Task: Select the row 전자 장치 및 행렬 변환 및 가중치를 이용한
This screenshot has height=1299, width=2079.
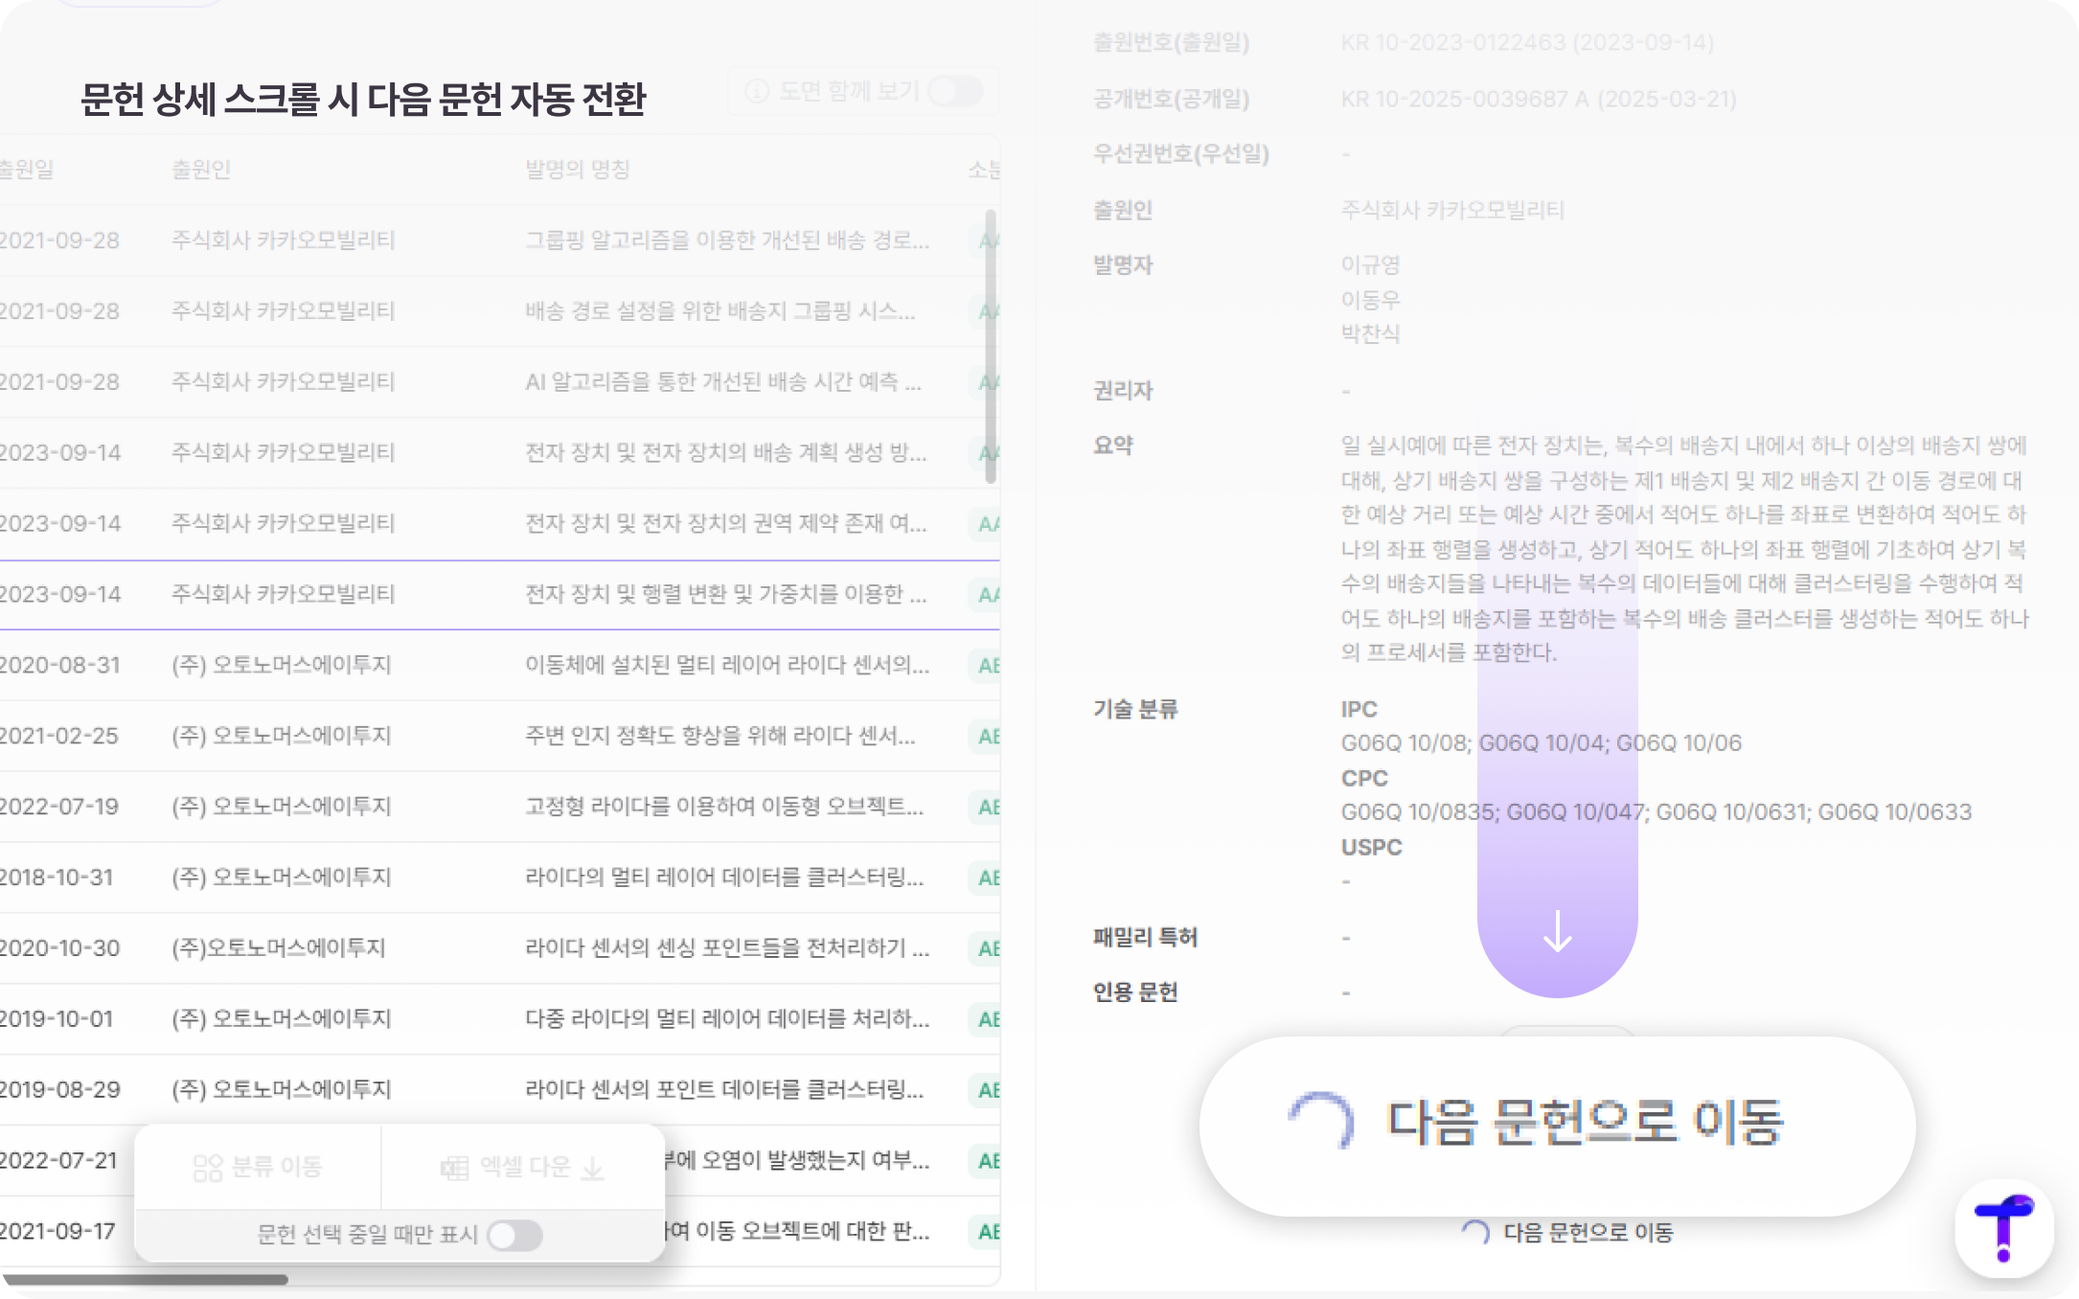Action: point(725,595)
